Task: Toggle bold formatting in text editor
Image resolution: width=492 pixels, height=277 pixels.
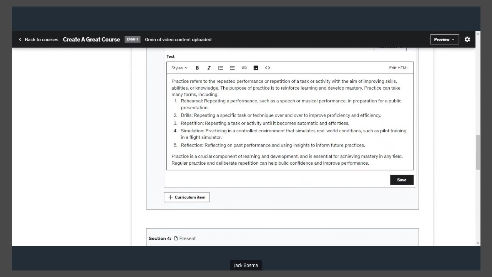Action: [x=197, y=68]
